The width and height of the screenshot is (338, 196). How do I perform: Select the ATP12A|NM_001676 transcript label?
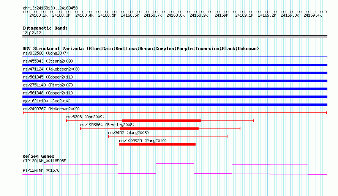(41, 170)
